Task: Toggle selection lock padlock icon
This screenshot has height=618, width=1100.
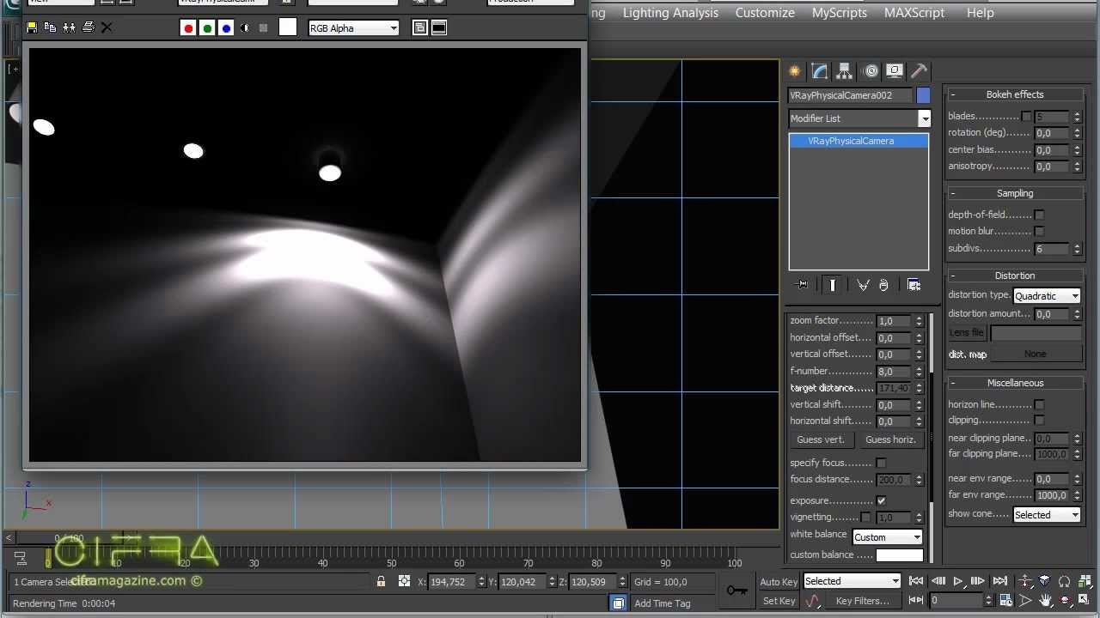Action: coord(381,582)
